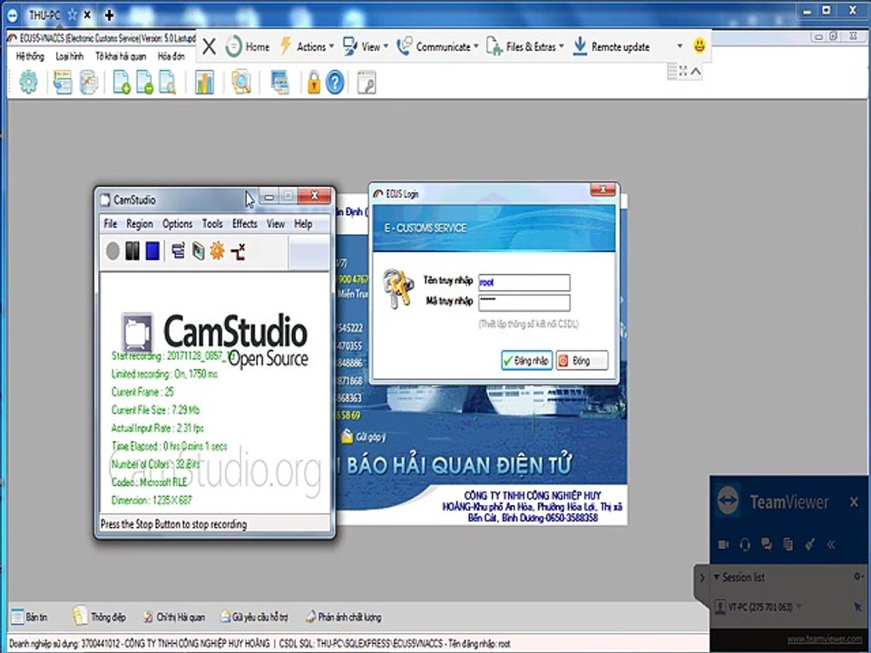Click the ECUS document with minus icon
The width and height of the screenshot is (871, 653).
[144, 83]
